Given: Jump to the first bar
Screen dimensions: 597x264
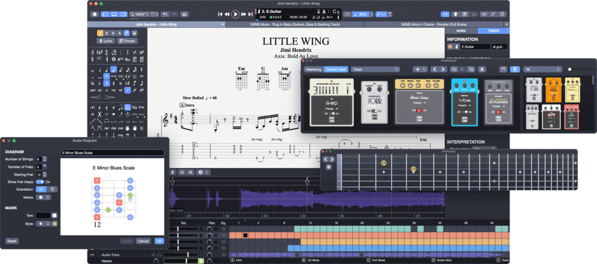Looking at the screenshot, I should (220, 14).
